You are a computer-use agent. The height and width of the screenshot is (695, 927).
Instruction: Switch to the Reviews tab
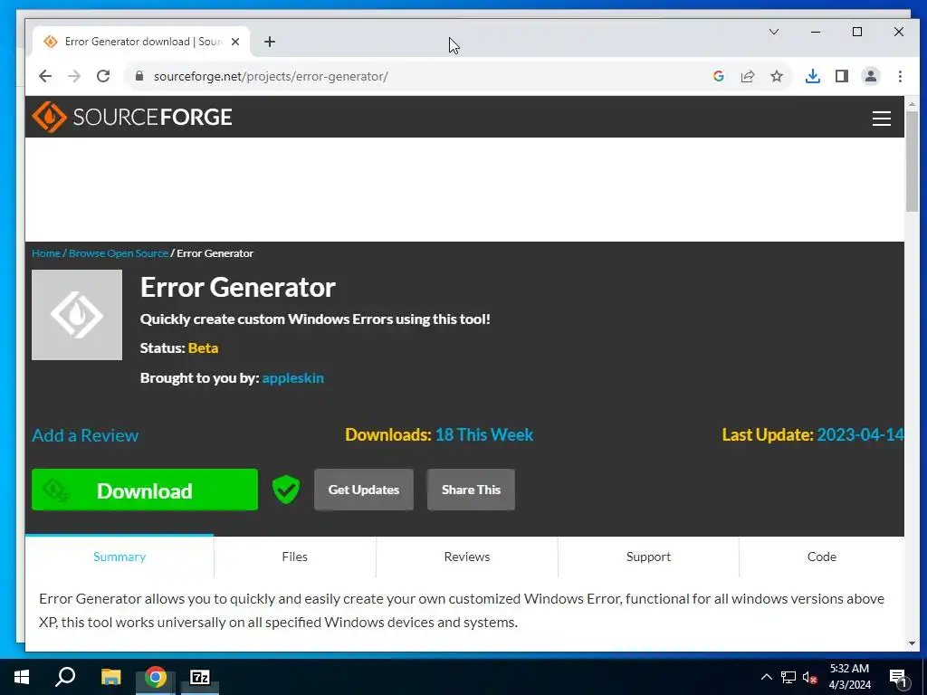(467, 557)
